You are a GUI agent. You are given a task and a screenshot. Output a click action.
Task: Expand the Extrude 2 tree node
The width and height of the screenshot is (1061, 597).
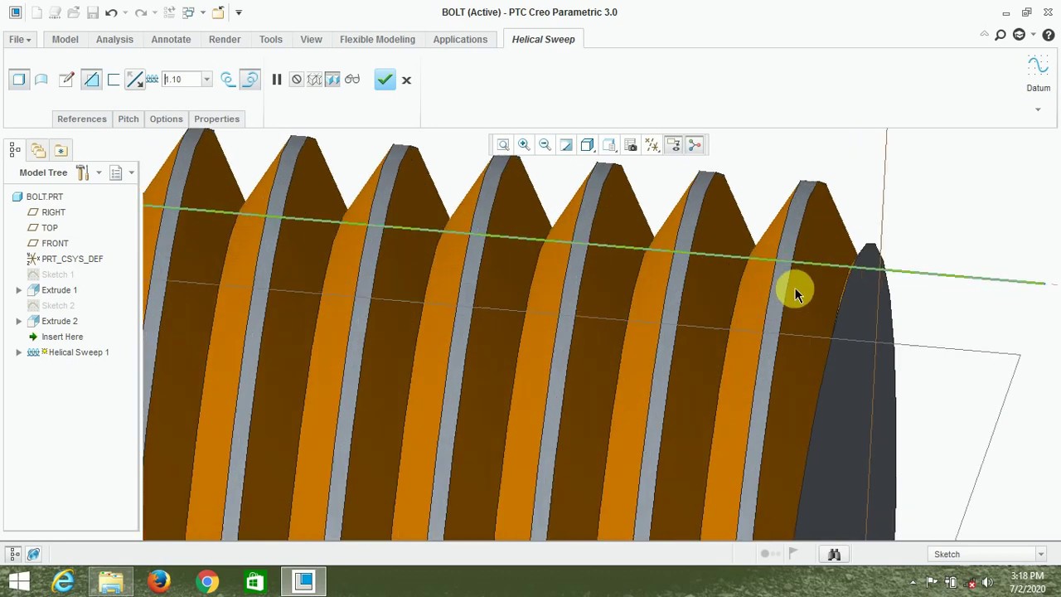(x=18, y=321)
